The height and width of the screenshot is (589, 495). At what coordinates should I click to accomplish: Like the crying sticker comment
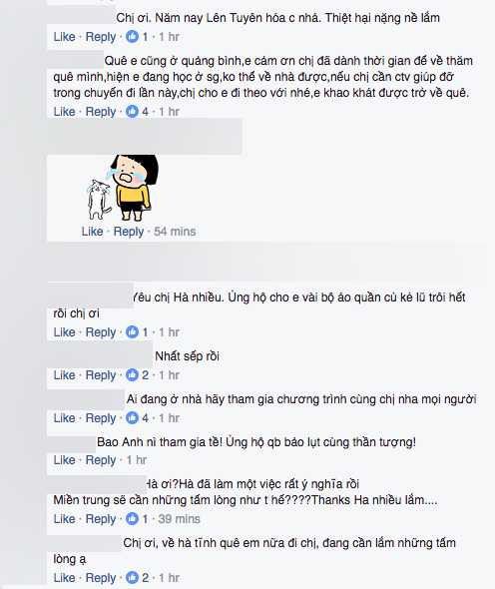click(x=92, y=231)
